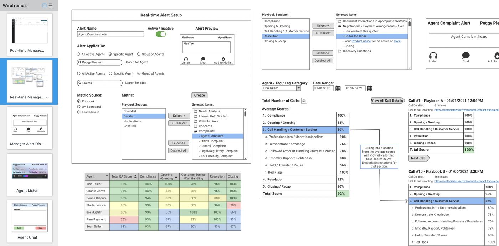Image resolution: width=499 pixels, height=246 pixels.
Task: Select the QA Scorecard radio button
Action: 79,107
